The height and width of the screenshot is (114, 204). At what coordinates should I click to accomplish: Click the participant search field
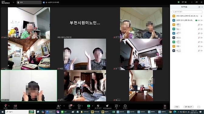pyautogui.click(x=187, y=12)
